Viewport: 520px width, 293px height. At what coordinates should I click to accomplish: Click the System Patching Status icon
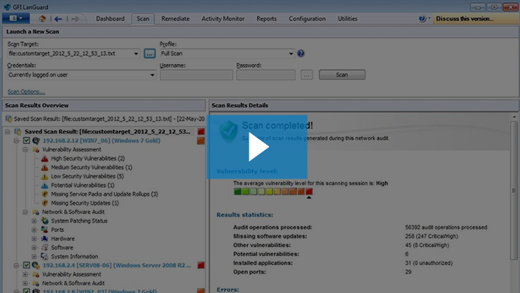[x=44, y=221]
